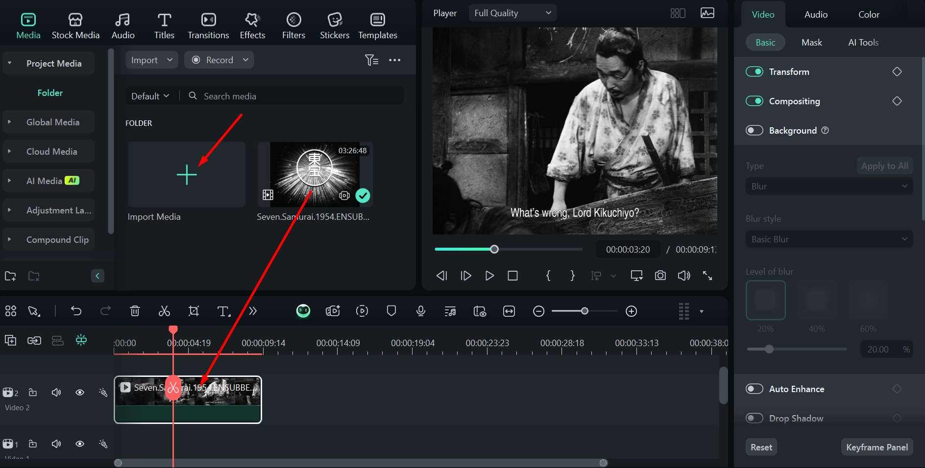Image resolution: width=925 pixels, height=468 pixels.
Task: Open the Stock Media tab
Action: [75, 26]
